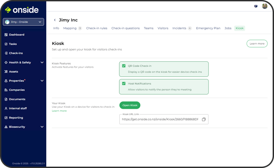The height and width of the screenshot is (168, 274).
Task: Expand the Properties sidebar section
Action: (x=42, y=81)
